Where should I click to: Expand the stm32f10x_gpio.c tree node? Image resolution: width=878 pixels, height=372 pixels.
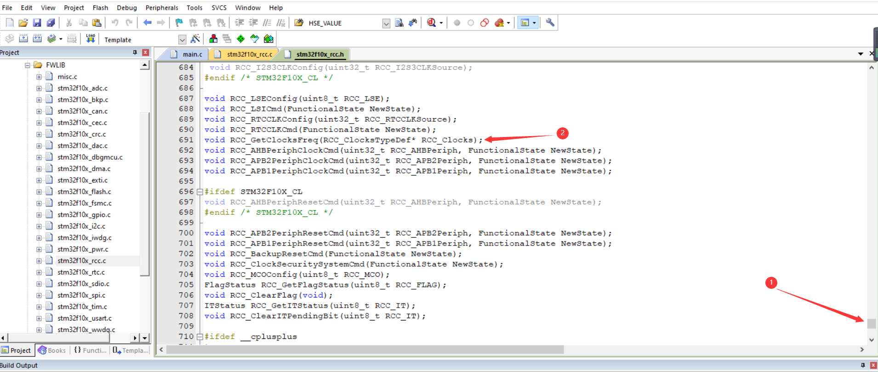(x=39, y=215)
